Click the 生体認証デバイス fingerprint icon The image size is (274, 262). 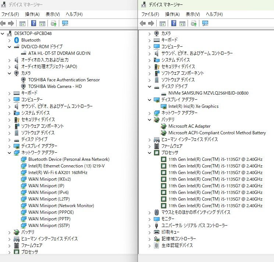(x=157, y=245)
